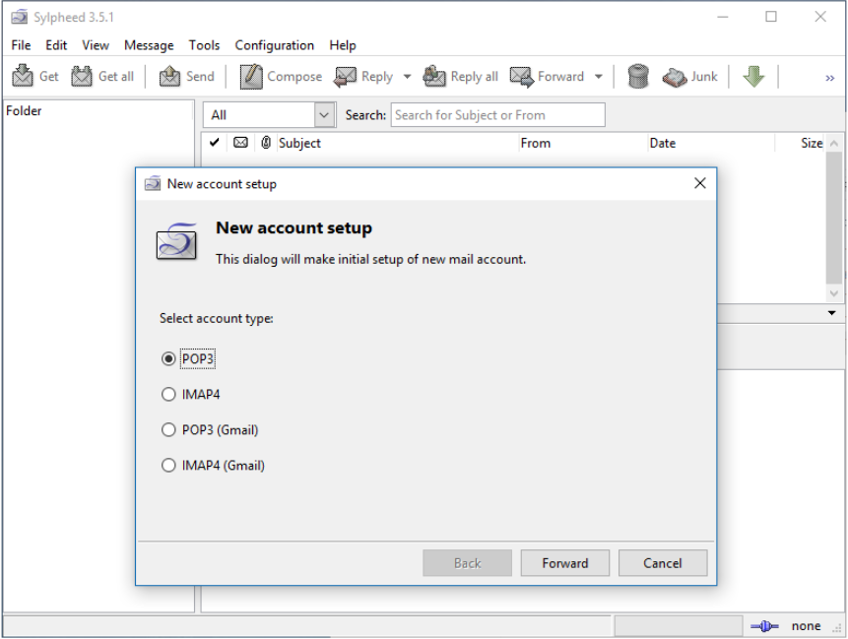Click the envelope status column header icon

240,142
